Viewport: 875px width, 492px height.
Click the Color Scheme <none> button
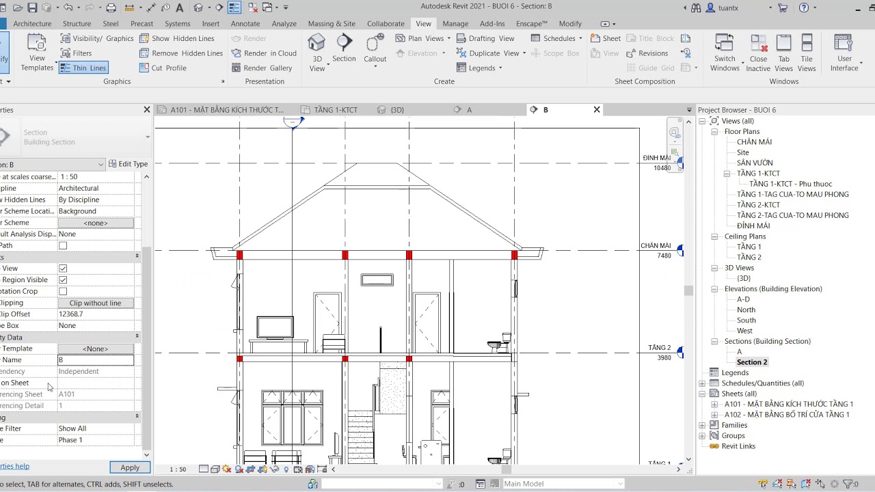(95, 223)
